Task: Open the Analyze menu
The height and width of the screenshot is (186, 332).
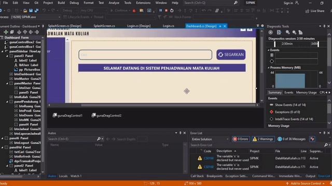Action: tap(114, 3)
